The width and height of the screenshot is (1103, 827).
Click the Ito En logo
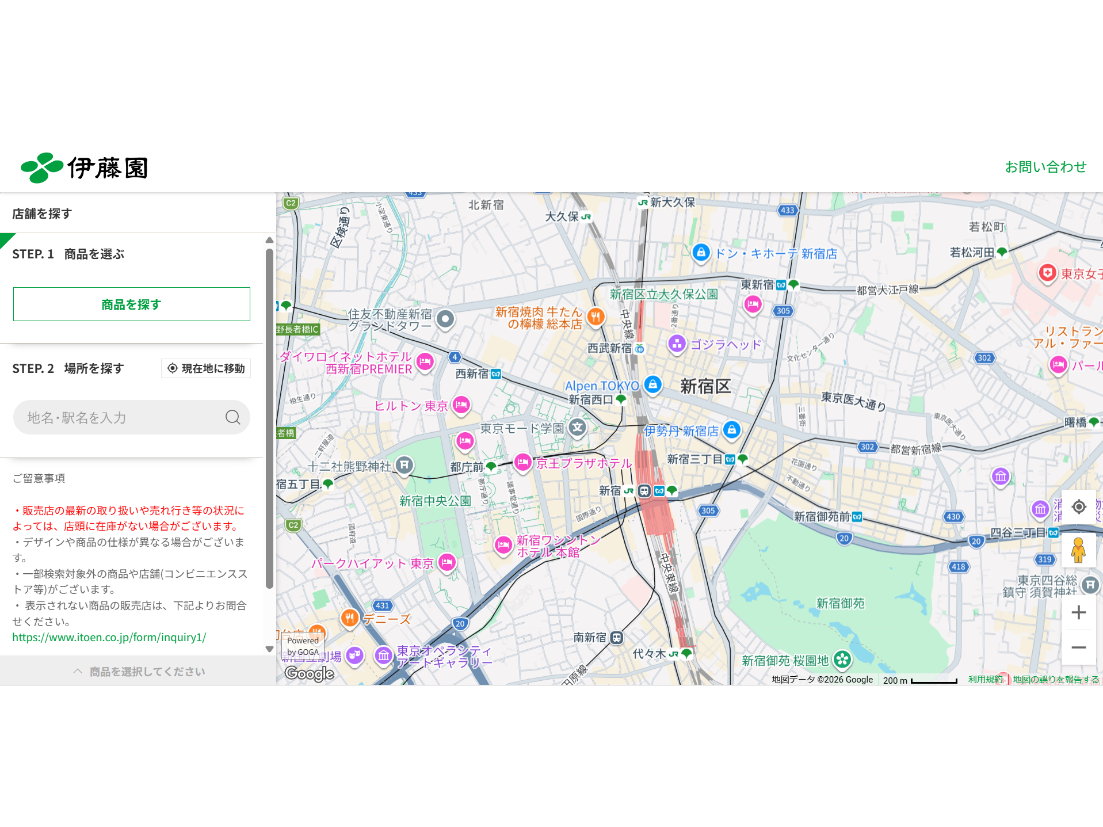coord(85,168)
